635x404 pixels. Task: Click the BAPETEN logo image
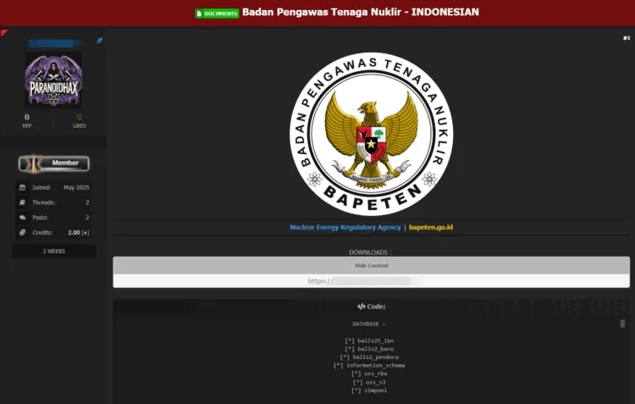tap(372, 134)
